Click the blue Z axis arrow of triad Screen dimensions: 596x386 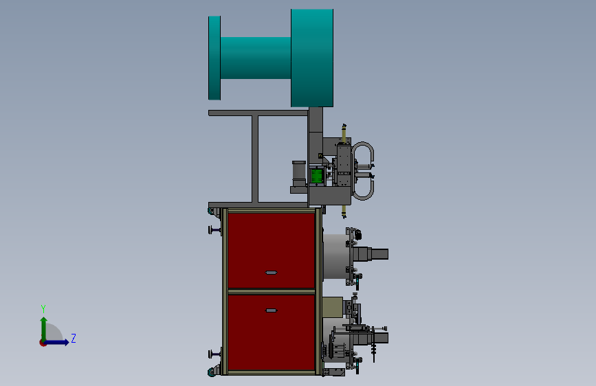pos(57,342)
